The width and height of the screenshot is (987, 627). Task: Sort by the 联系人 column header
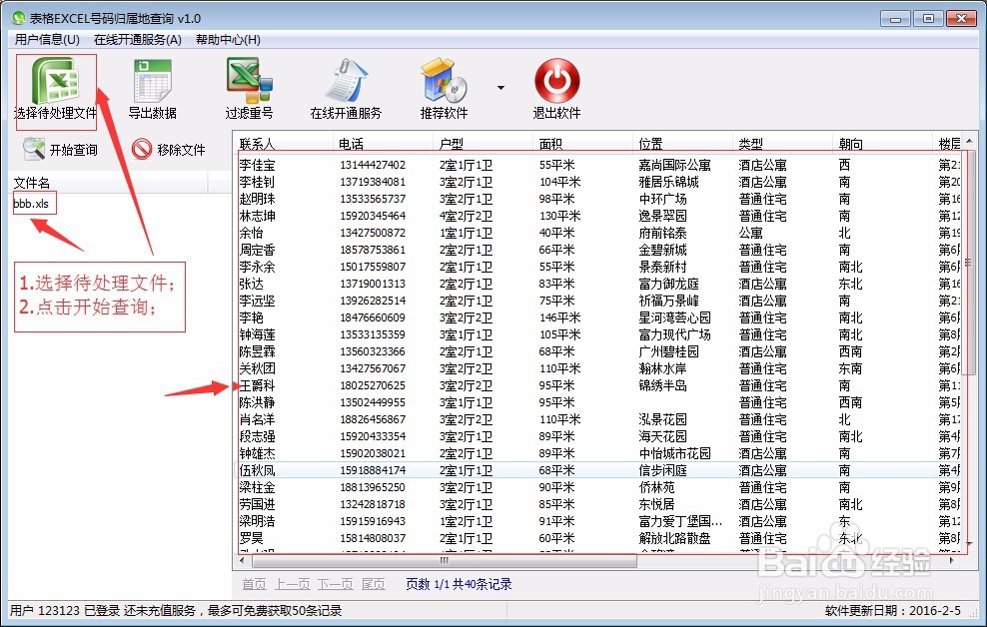(284, 144)
